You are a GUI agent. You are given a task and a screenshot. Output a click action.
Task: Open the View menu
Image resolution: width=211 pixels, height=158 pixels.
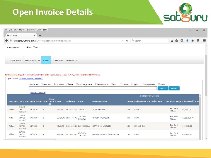tap(16, 30)
